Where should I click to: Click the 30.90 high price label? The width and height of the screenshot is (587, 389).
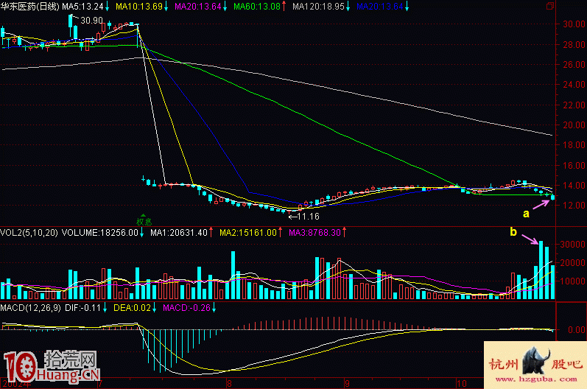(91, 21)
